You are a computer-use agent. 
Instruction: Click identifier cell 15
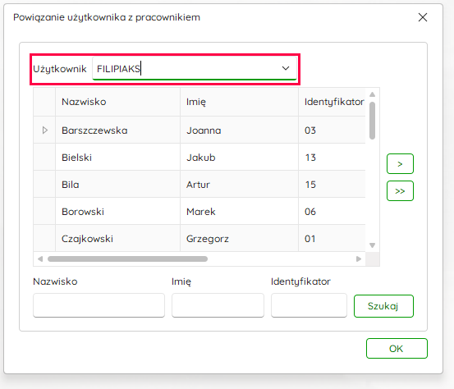pyautogui.click(x=332, y=185)
